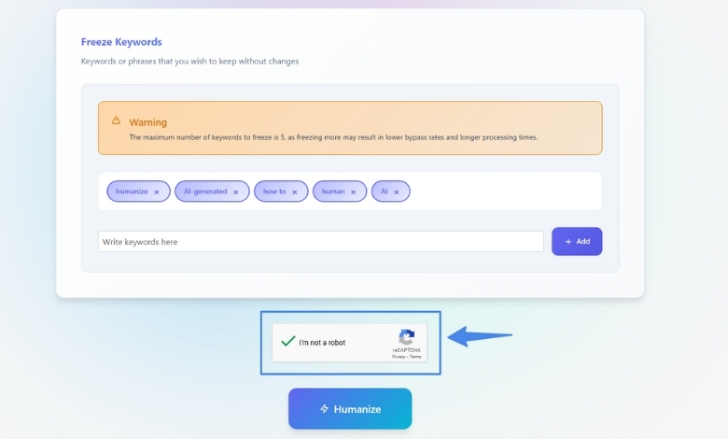Delete the "AI" keyword chip

(397, 191)
